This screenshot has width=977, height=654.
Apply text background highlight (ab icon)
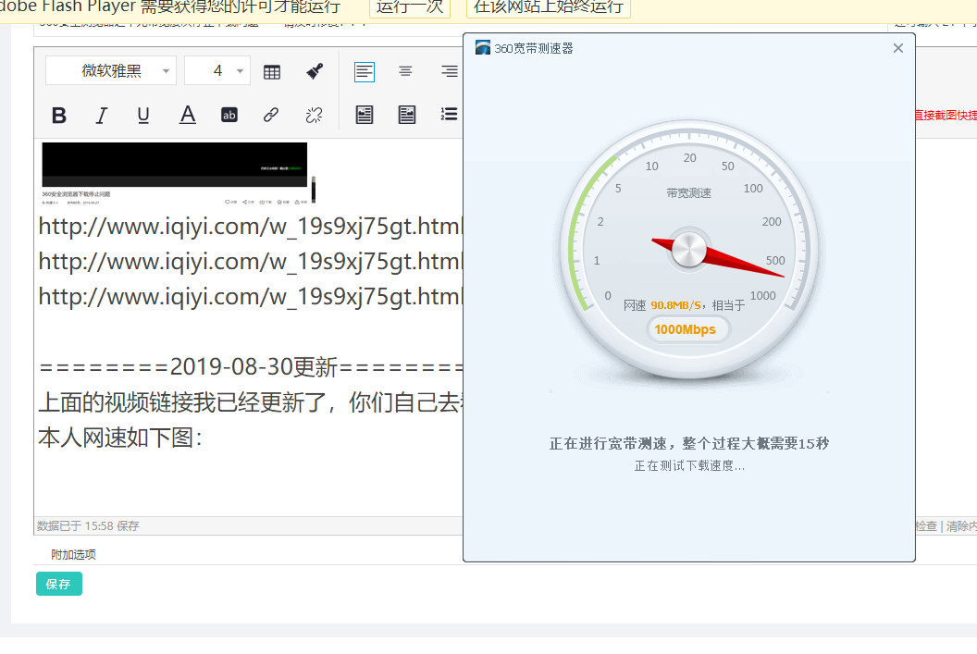pyautogui.click(x=229, y=116)
